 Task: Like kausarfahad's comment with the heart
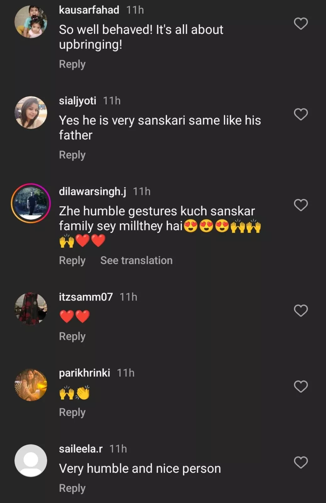(x=301, y=24)
